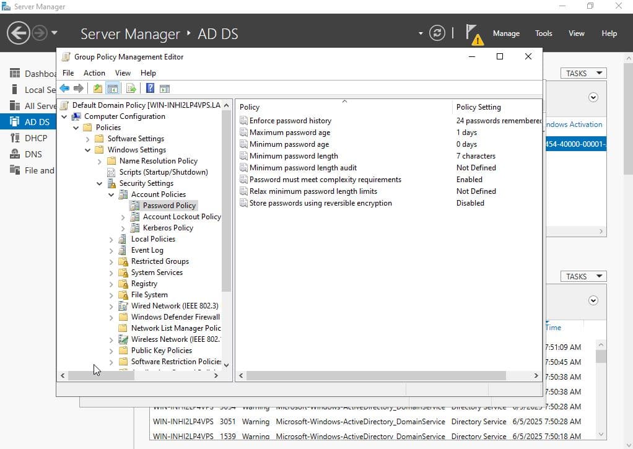Select DHCP in Server Manager sidebar
Screen dimensions: 633x449
tap(35, 138)
